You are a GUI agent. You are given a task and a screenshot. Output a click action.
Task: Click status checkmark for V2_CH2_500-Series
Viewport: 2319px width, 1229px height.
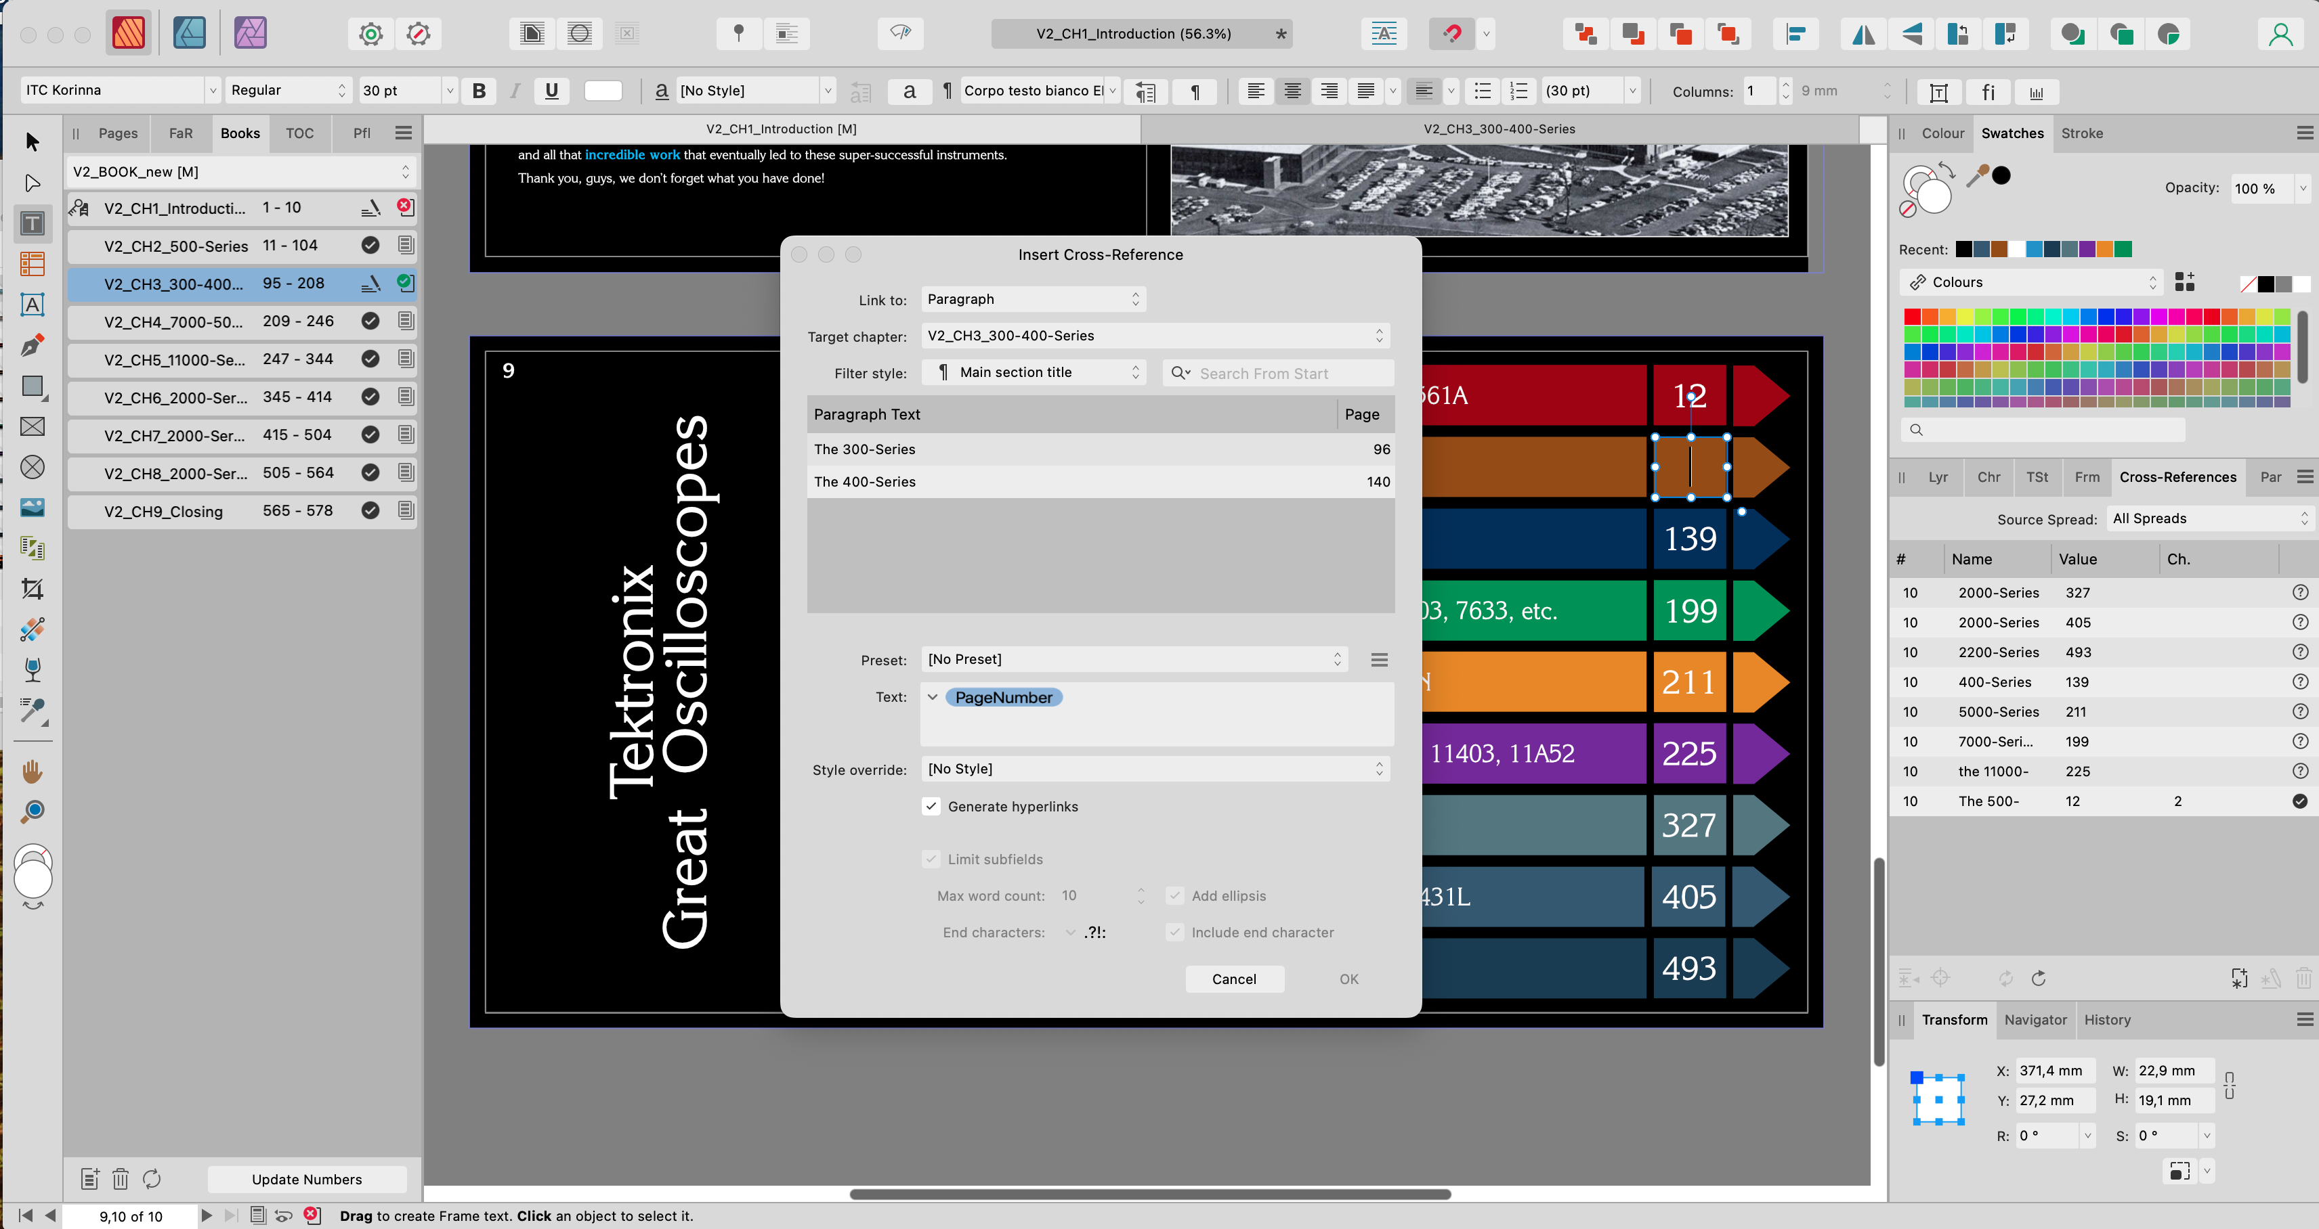point(370,245)
